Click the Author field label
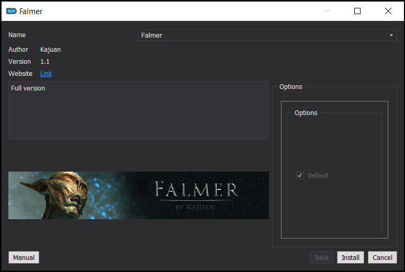The width and height of the screenshot is (405, 272). (x=18, y=50)
